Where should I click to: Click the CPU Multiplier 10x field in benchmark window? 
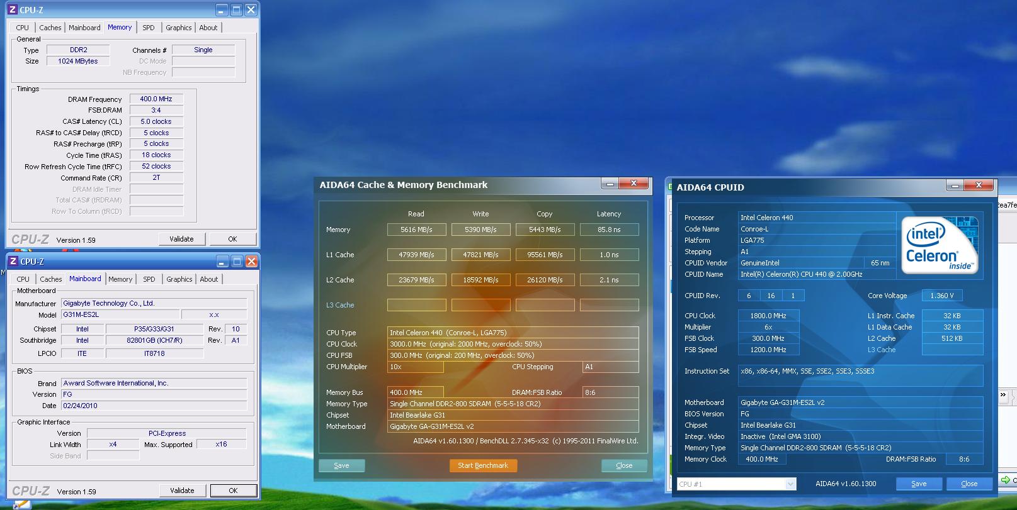click(x=416, y=367)
